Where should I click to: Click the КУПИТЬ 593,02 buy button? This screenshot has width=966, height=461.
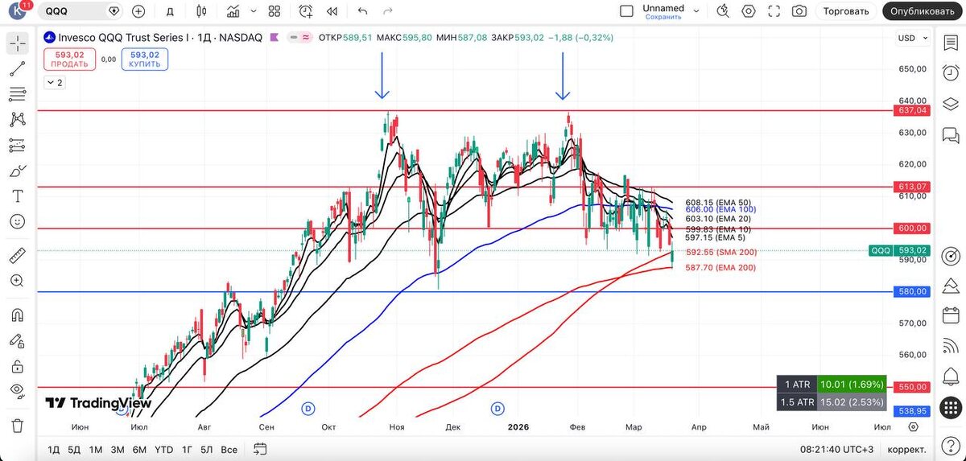[x=145, y=60]
